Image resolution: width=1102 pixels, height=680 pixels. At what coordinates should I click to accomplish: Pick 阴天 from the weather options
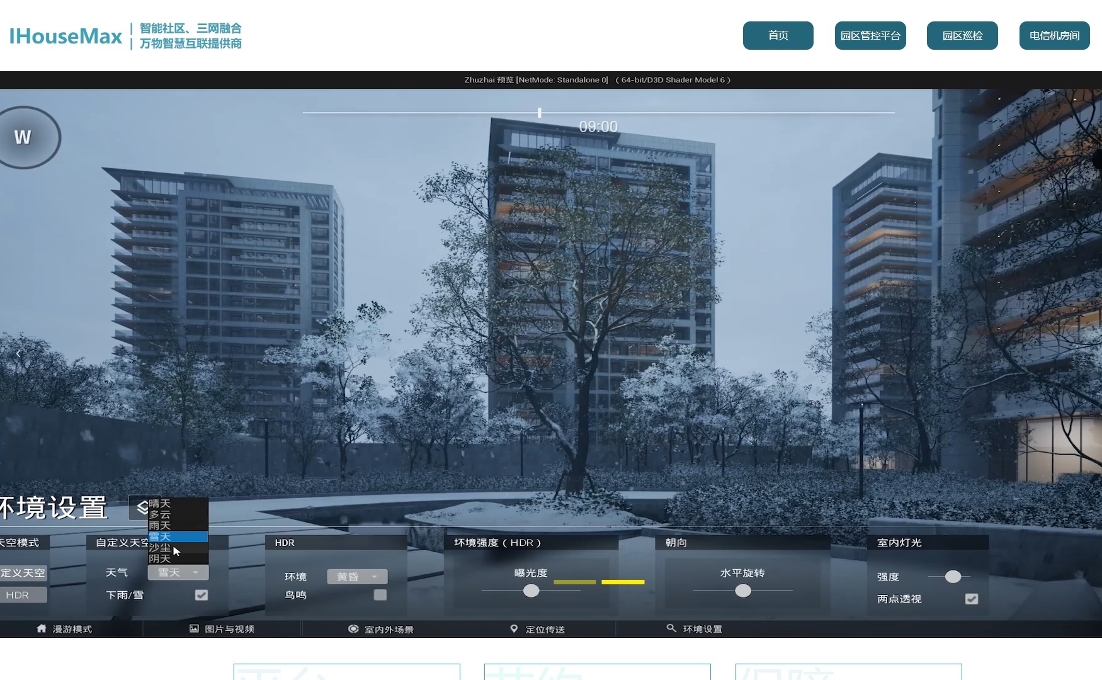[x=160, y=559]
